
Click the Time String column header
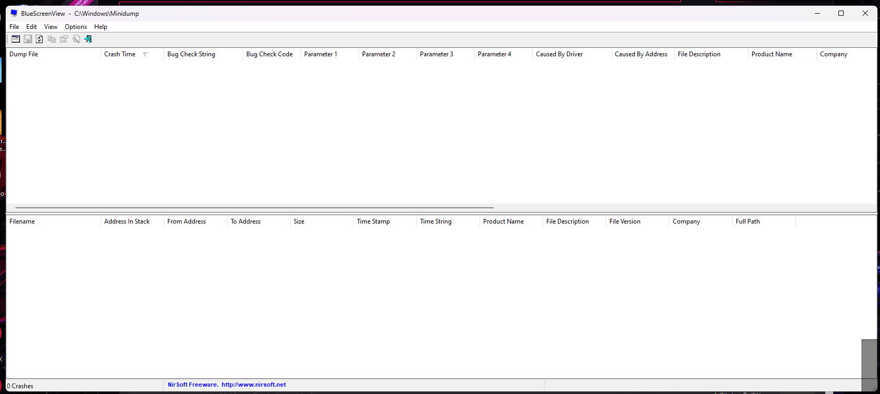pyautogui.click(x=448, y=221)
